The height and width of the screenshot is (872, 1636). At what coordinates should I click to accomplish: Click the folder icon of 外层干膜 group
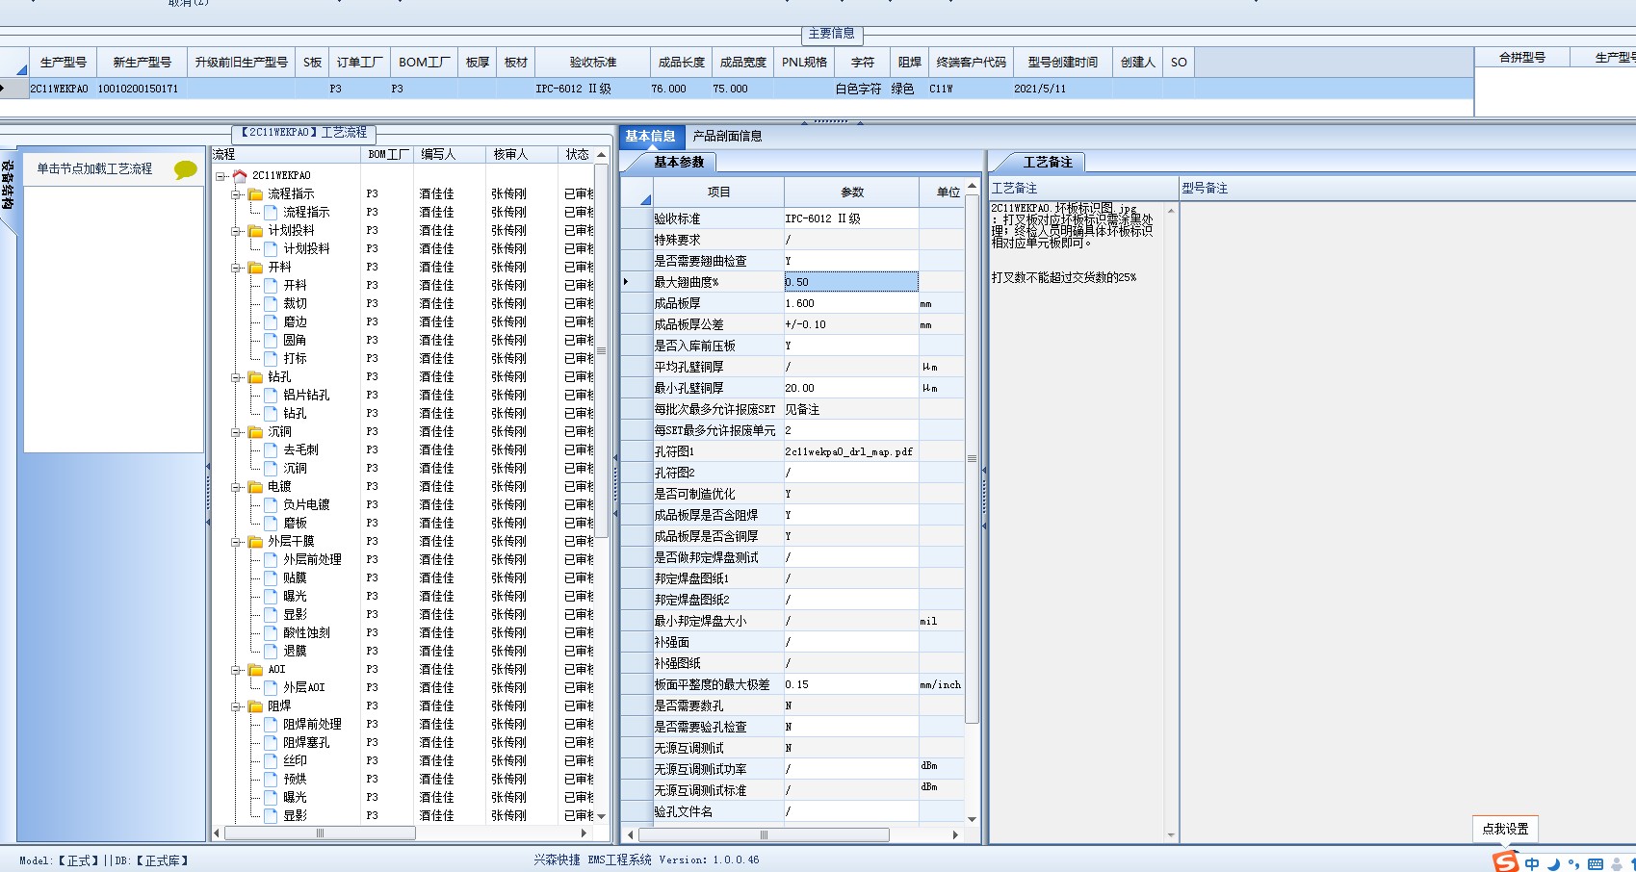[x=256, y=542]
